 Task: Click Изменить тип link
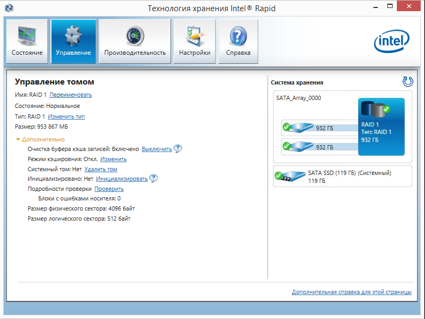(x=66, y=116)
